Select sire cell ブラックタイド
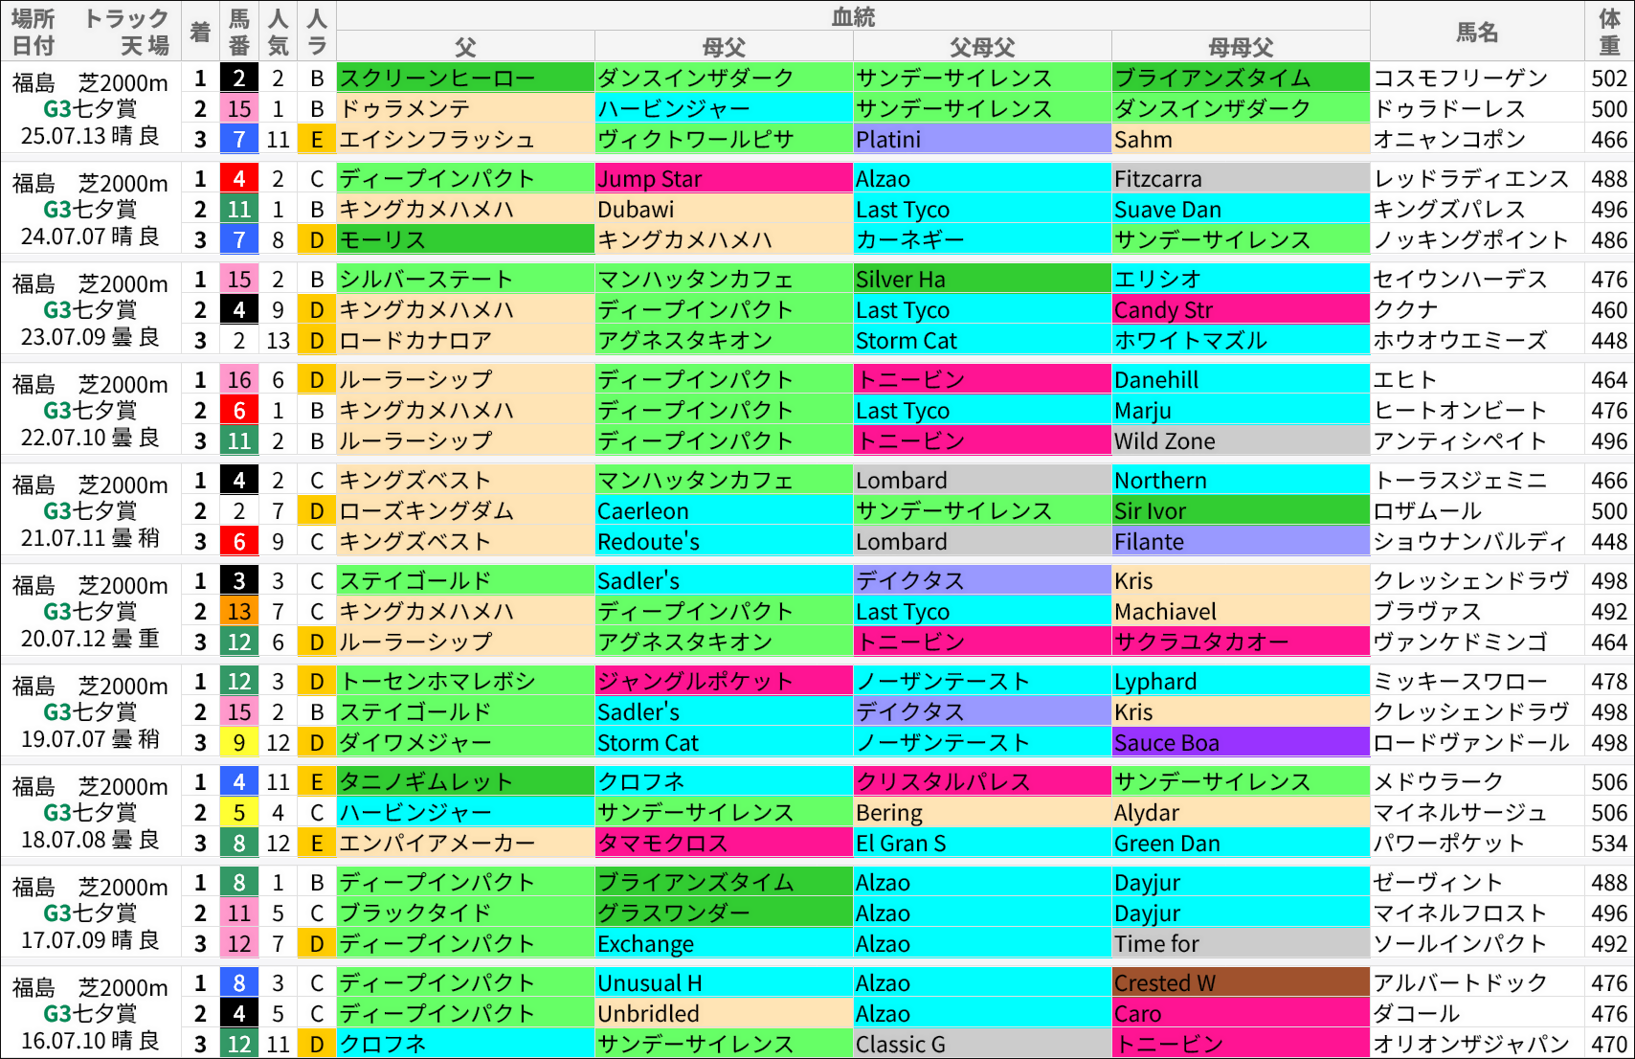1635x1059 pixels. coord(465,913)
